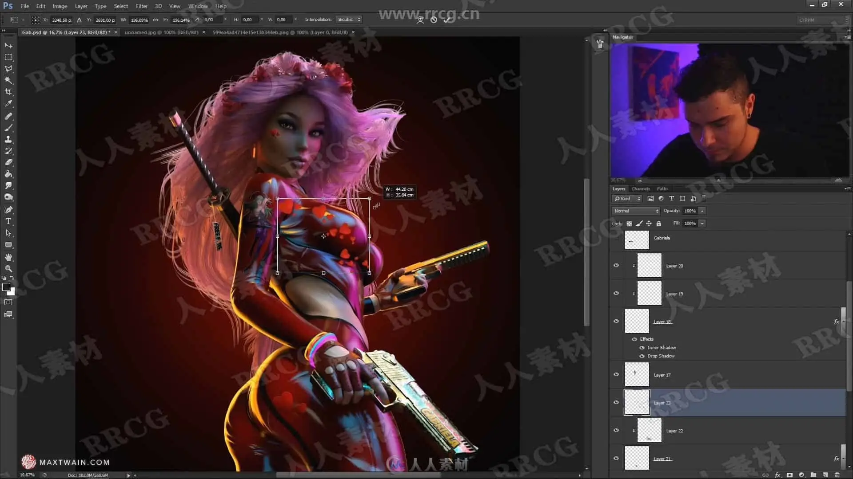Hide Layer 23 visibility eye
853x479 pixels.
coord(616,402)
